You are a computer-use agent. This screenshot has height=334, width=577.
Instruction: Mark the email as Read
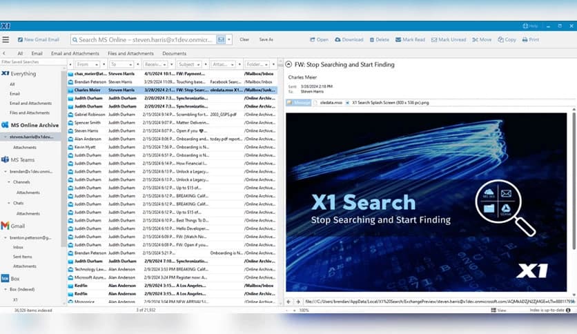point(410,40)
